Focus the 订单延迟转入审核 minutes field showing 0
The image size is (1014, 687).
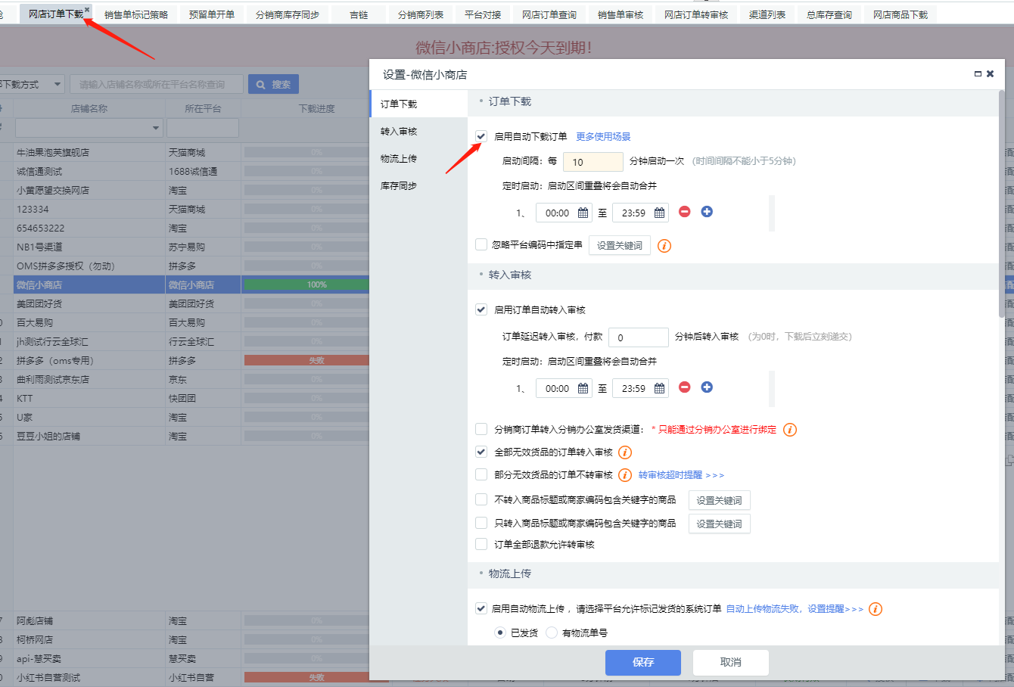click(639, 337)
